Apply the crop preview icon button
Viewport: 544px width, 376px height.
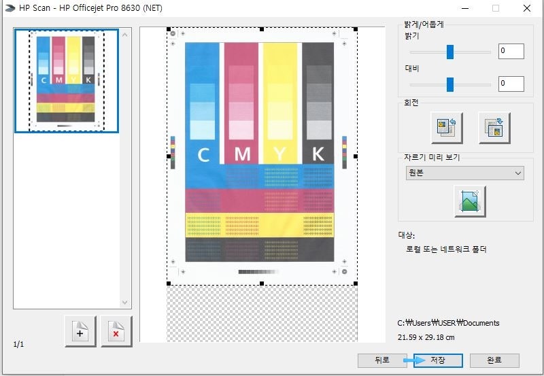click(470, 201)
